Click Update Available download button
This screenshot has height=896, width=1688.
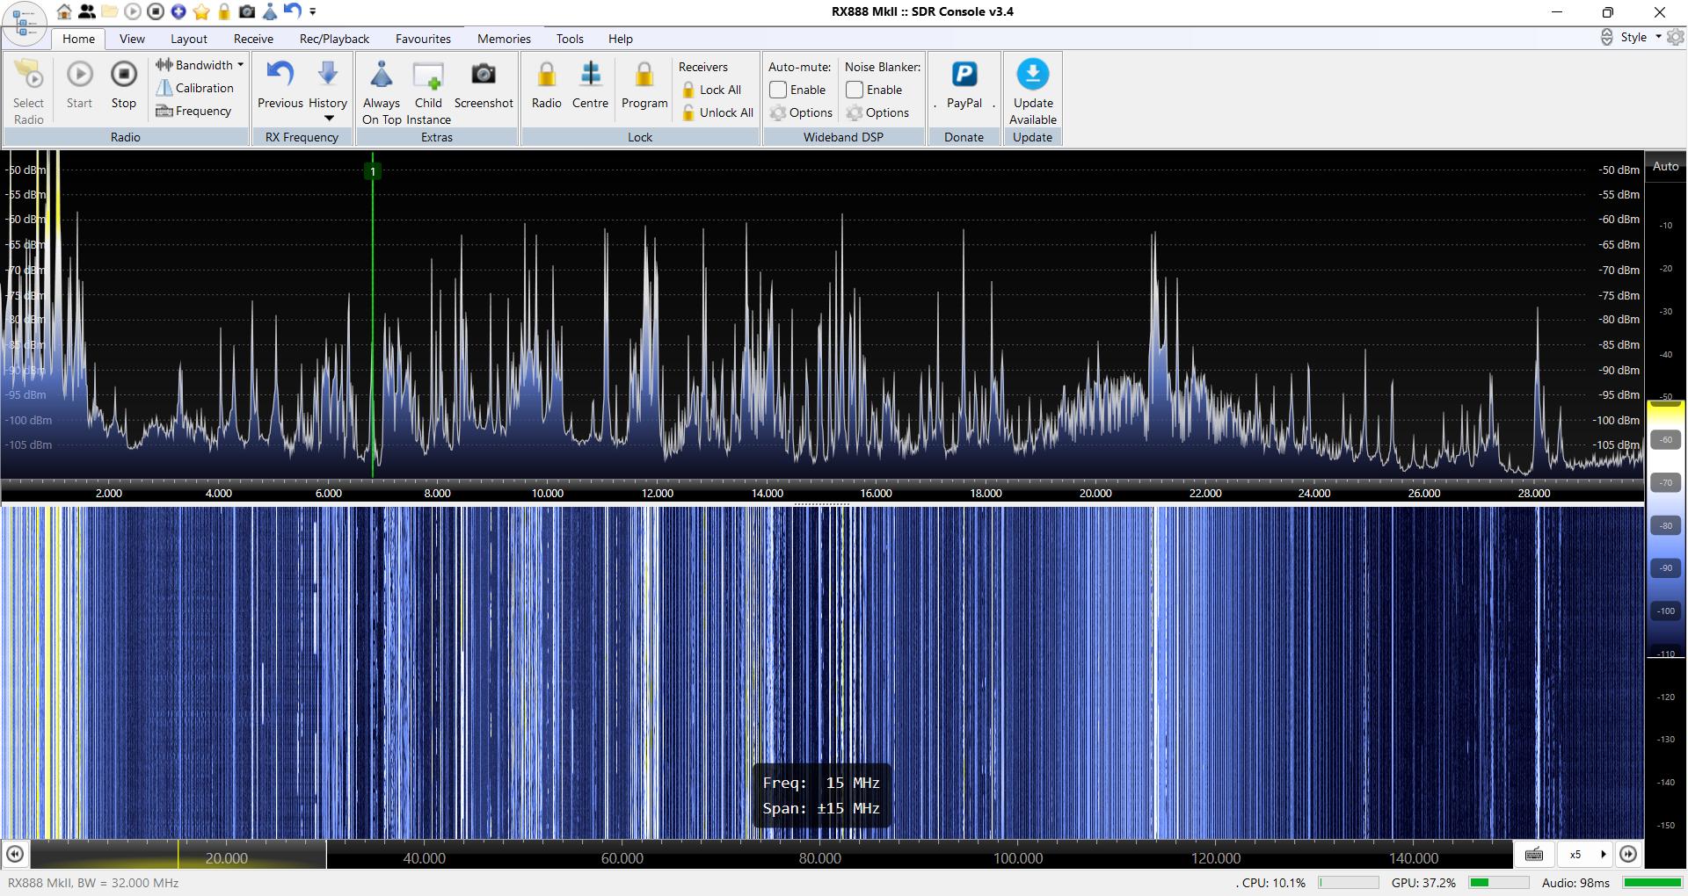[x=1033, y=92]
